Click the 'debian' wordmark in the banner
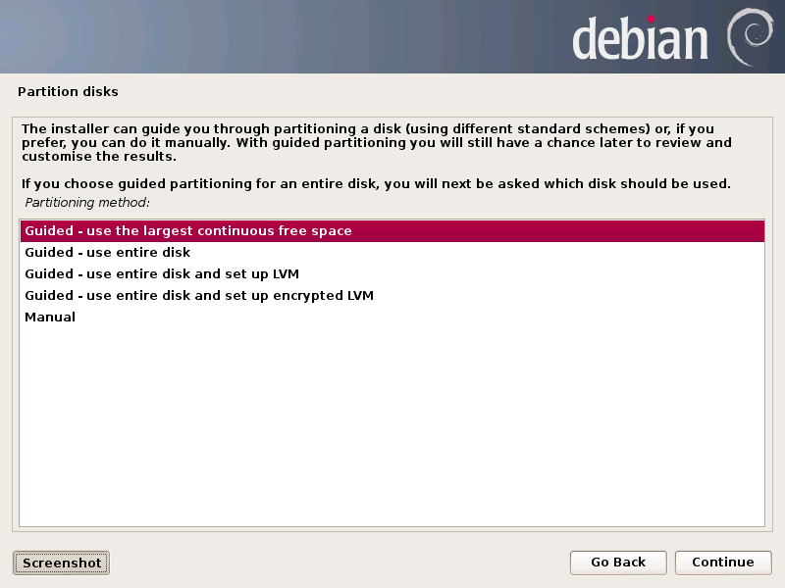 [640, 38]
